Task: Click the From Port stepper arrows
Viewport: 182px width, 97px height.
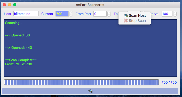Action: pyautogui.click(x=109, y=14)
